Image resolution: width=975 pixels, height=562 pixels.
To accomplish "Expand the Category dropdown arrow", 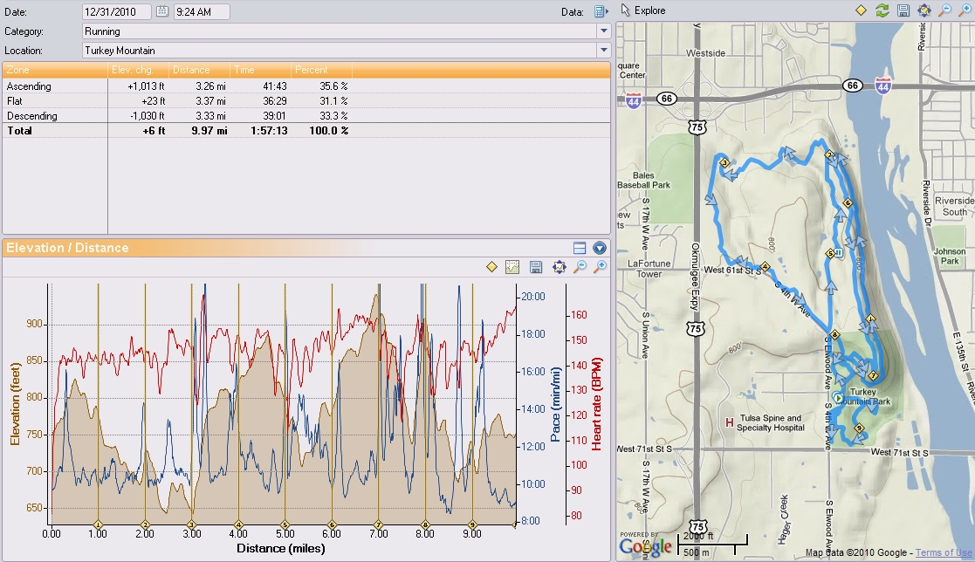I will coord(603,31).
